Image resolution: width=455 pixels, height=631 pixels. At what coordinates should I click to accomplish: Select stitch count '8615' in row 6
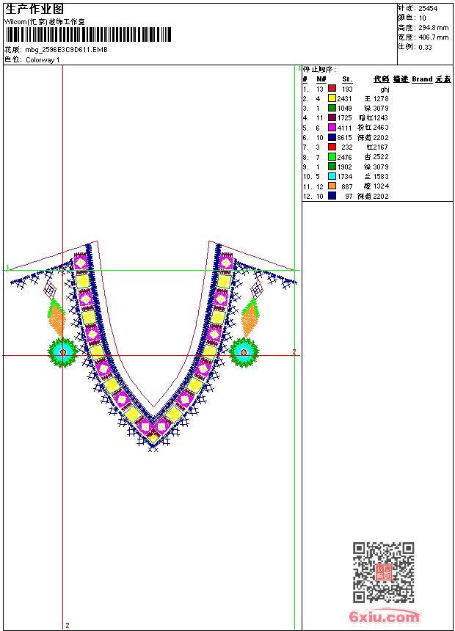pos(344,138)
